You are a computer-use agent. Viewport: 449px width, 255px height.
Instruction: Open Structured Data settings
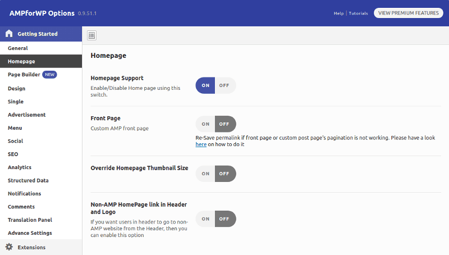pyautogui.click(x=41, y=180)
